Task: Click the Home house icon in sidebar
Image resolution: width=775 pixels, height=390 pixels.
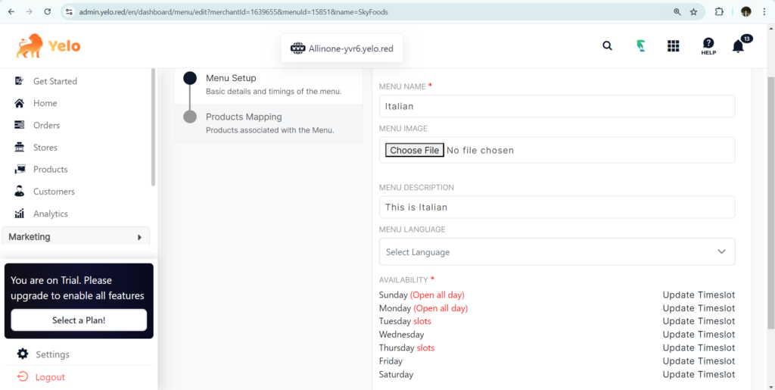Action: pyautogui.click(x=19, y=103)
